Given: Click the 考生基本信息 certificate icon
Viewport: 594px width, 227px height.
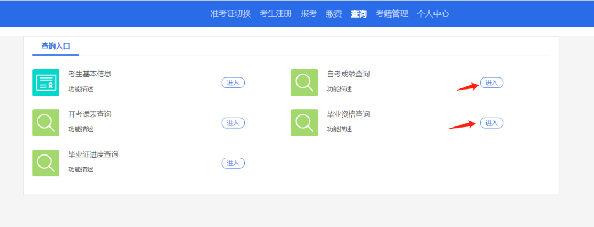Looking at the screenshot, I should (46, 82).
